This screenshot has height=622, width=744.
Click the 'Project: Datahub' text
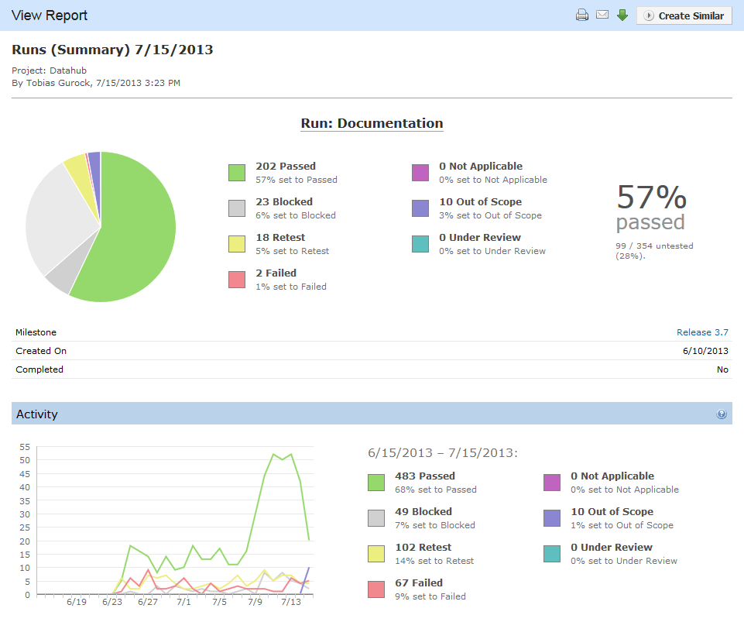(x=50, y=70)
